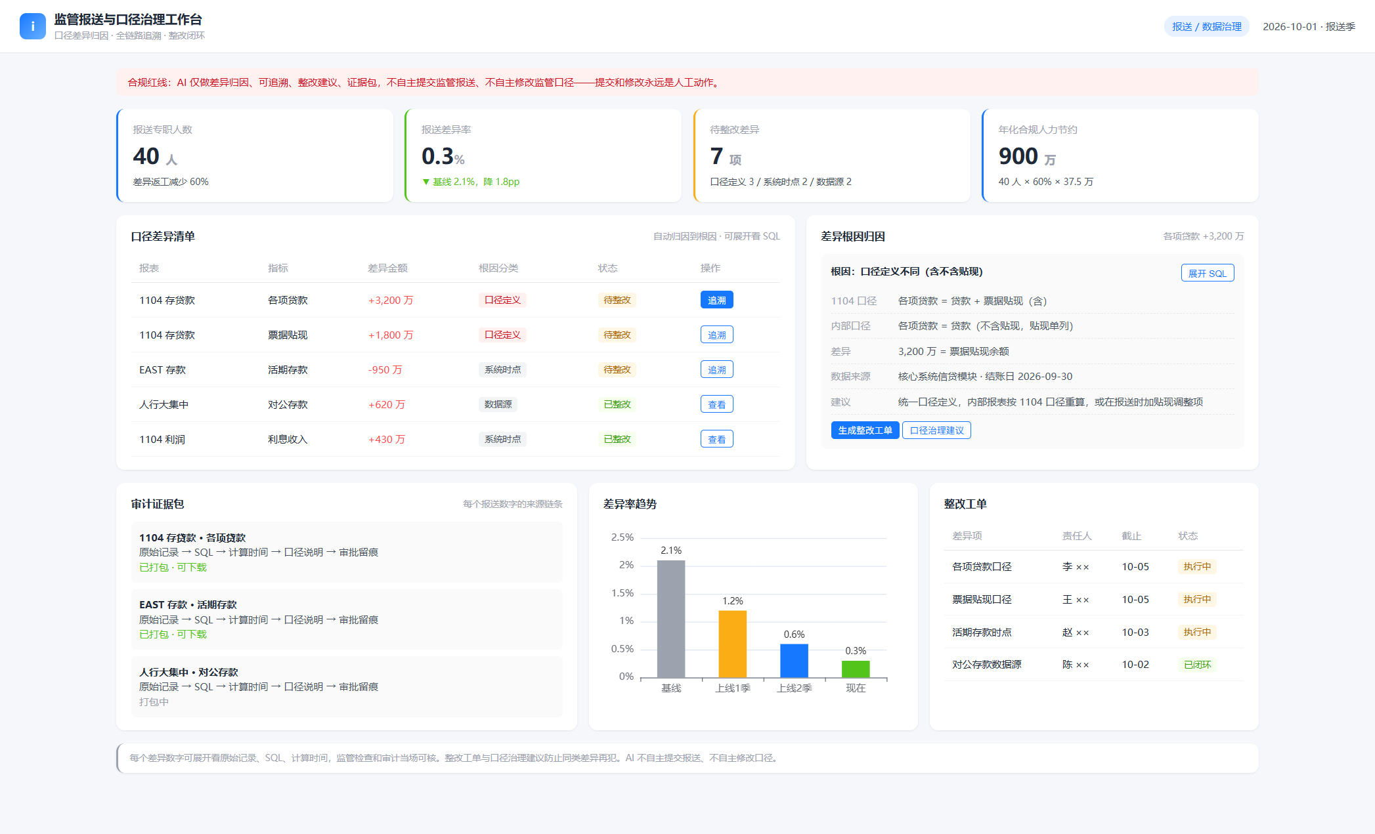The image size is (1375, 834).
Task: Trace the 各项贷款 +3,200 万 row
Action: tap(716, 300)
